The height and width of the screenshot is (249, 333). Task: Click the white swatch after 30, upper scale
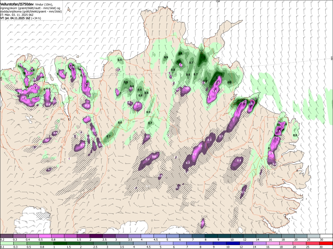click(x=326, y=236)
